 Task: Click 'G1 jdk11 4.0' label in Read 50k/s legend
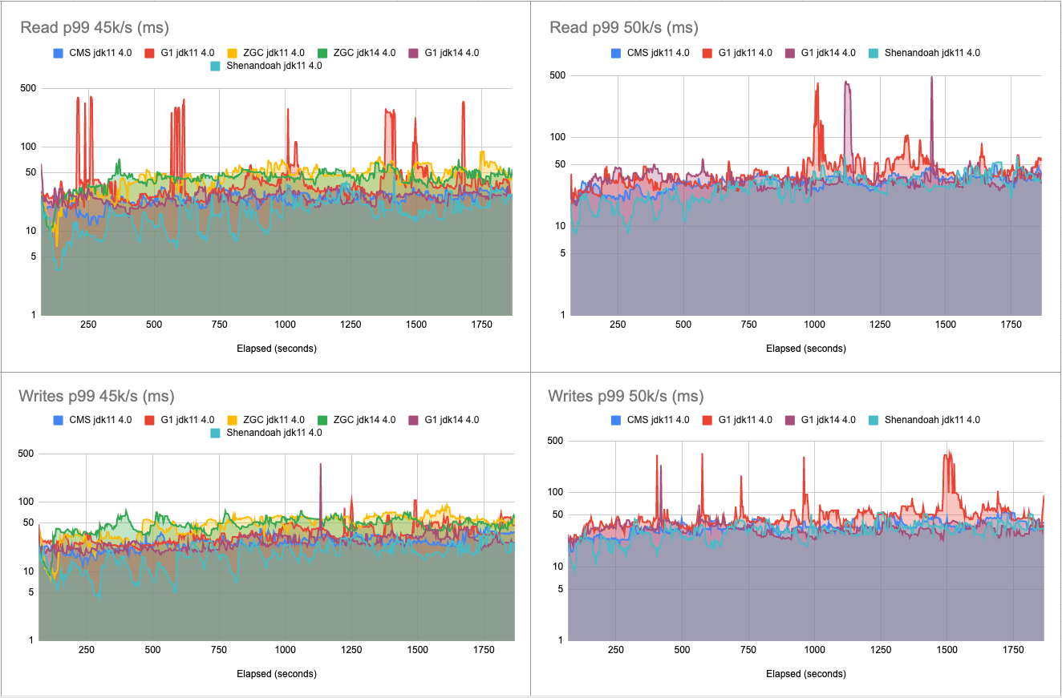(x=747, y=54)
